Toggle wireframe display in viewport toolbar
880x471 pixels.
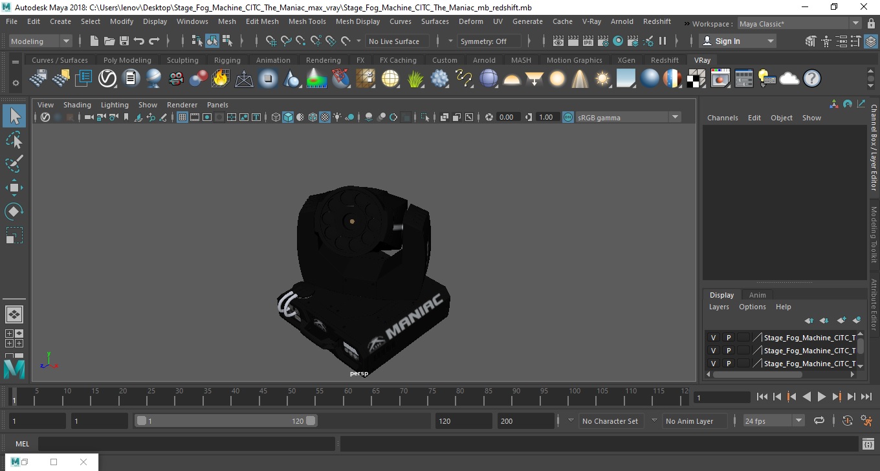[276, 117]
